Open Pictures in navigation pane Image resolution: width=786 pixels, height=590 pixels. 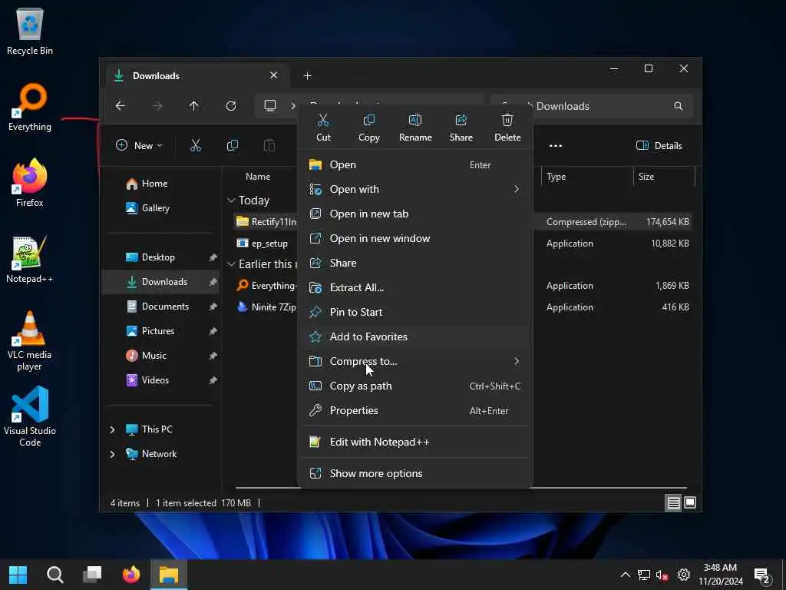(x=161, y=330)
